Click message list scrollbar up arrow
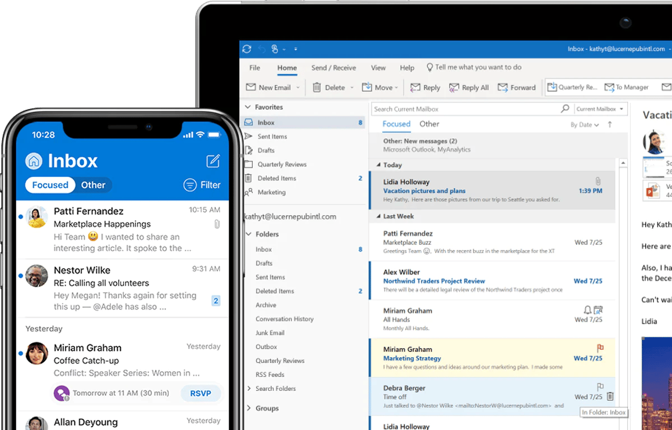 623,163
